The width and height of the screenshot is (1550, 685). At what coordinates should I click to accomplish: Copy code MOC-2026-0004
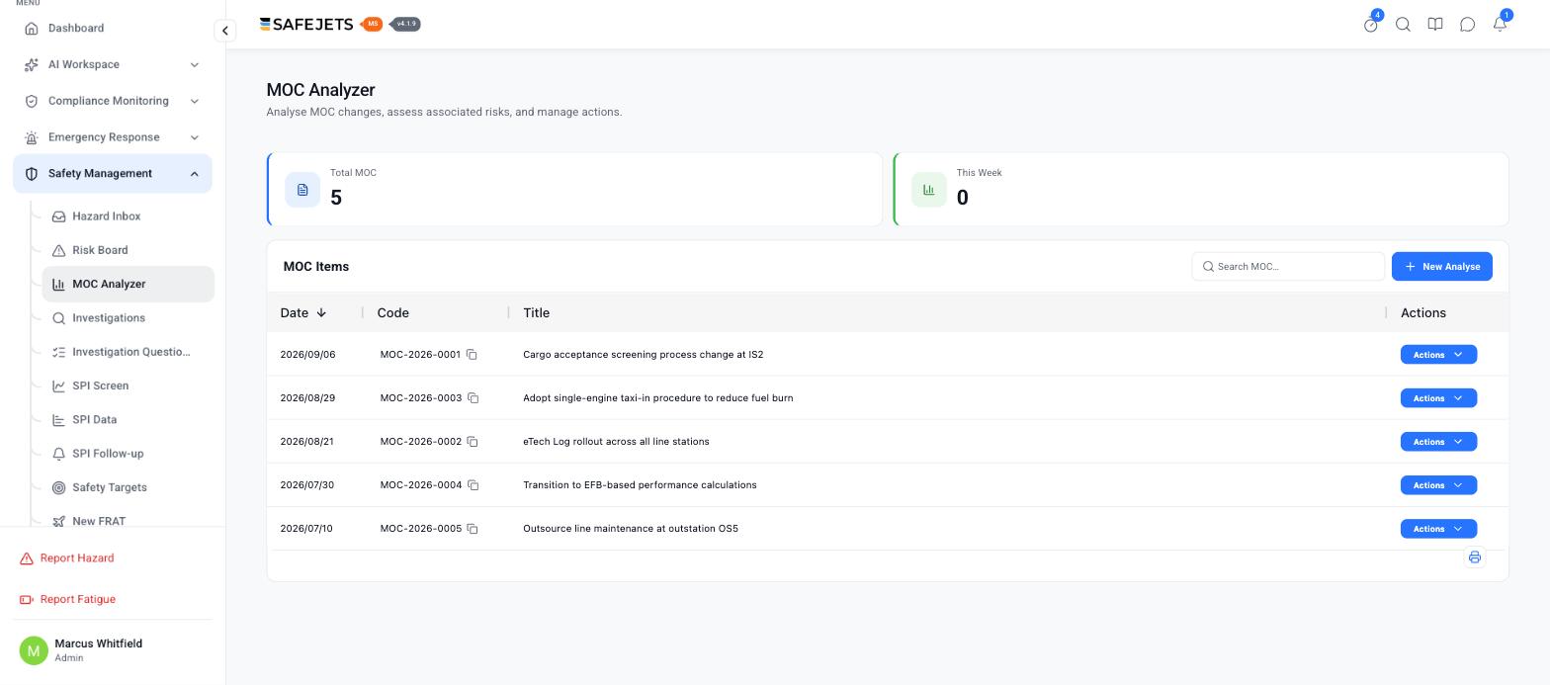point(474,485)
